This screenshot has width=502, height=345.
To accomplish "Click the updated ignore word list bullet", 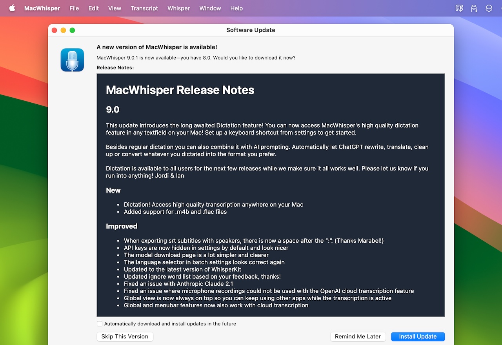I will click(202, 276).
